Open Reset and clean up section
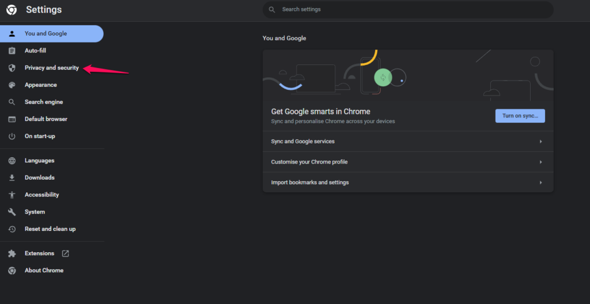The height and width of the screenshot is (304, 590). 50,229
